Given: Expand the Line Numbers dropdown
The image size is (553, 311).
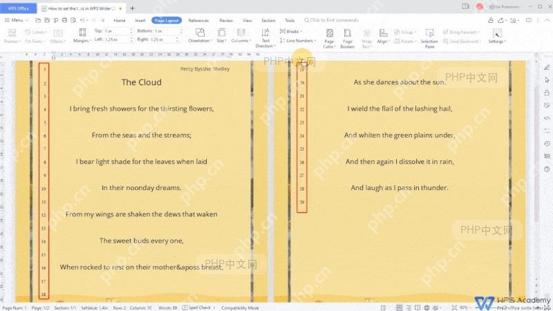Looking at the screenshot, I should 298,41.
